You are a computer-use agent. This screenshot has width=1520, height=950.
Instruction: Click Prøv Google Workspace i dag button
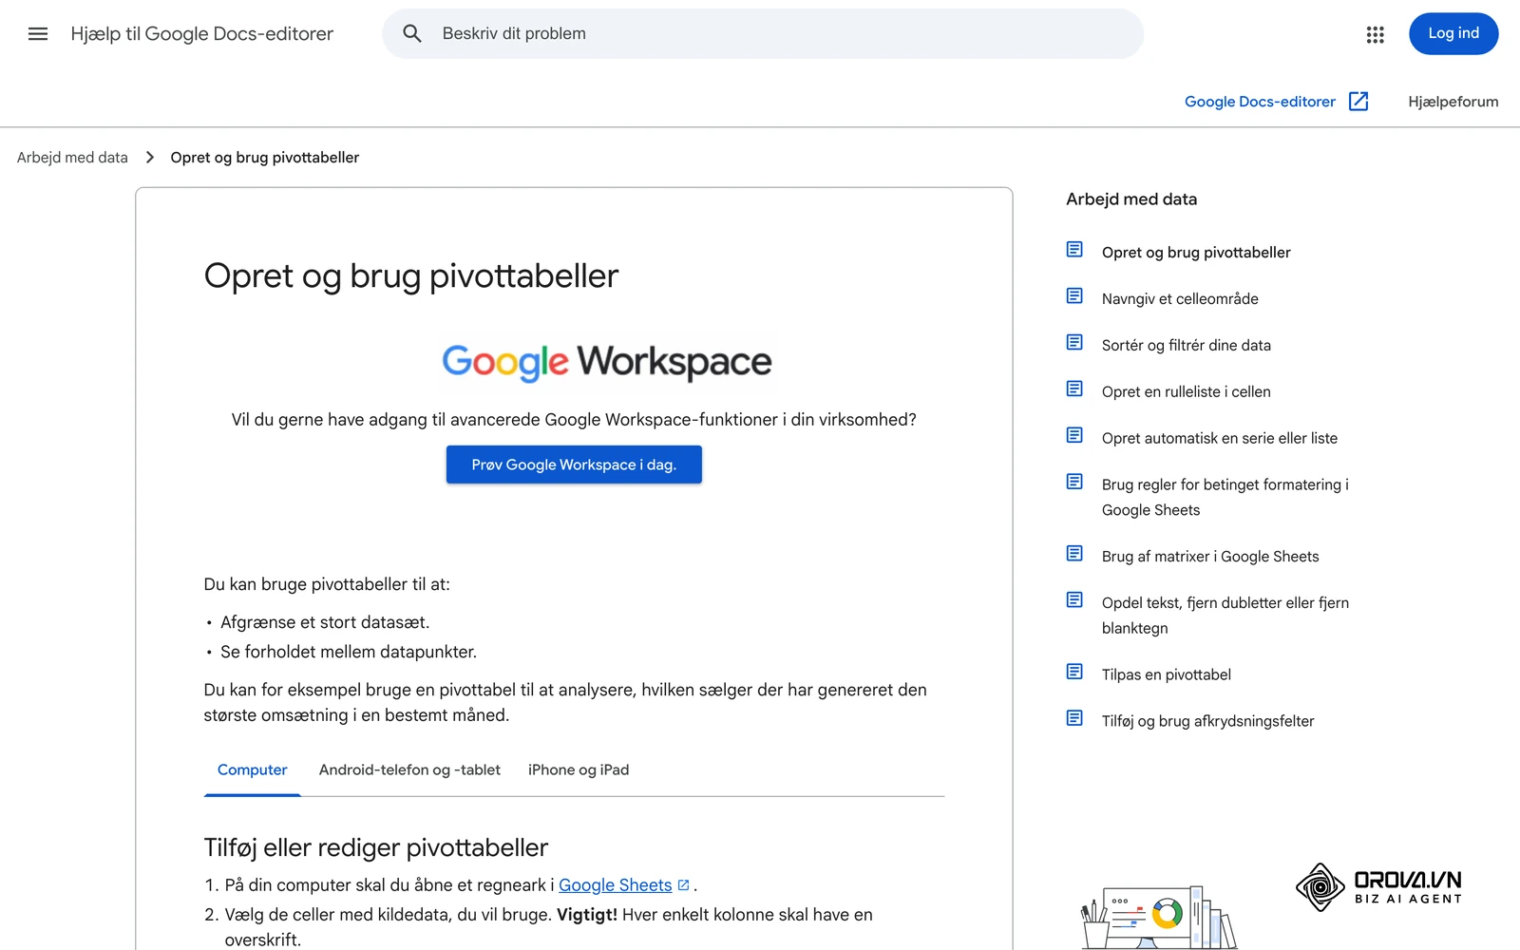[x=574, y=465]
